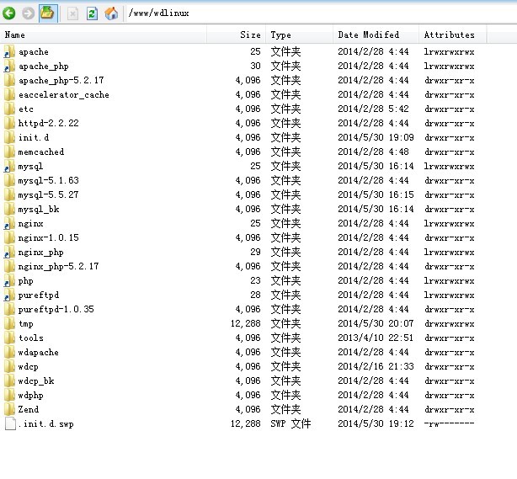Click the 2014/5/30 16:15 date of mysql-5.5.27
The height and width of the screenshot is (479, 517).
(x=376, y=194)
